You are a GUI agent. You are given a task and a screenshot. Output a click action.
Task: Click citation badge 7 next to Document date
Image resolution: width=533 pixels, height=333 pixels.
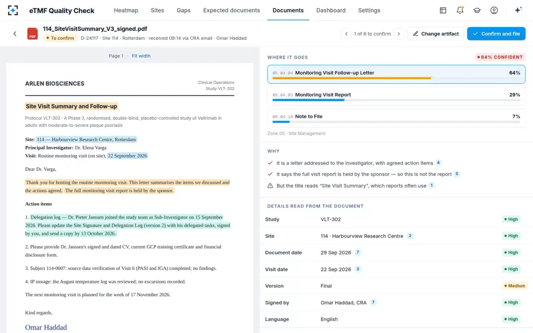pyautogui.click(x=357, y=252)
